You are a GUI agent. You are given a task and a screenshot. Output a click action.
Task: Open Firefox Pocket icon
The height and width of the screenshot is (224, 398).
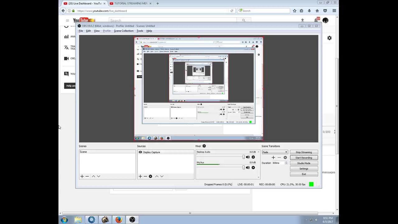click(325, 11)
